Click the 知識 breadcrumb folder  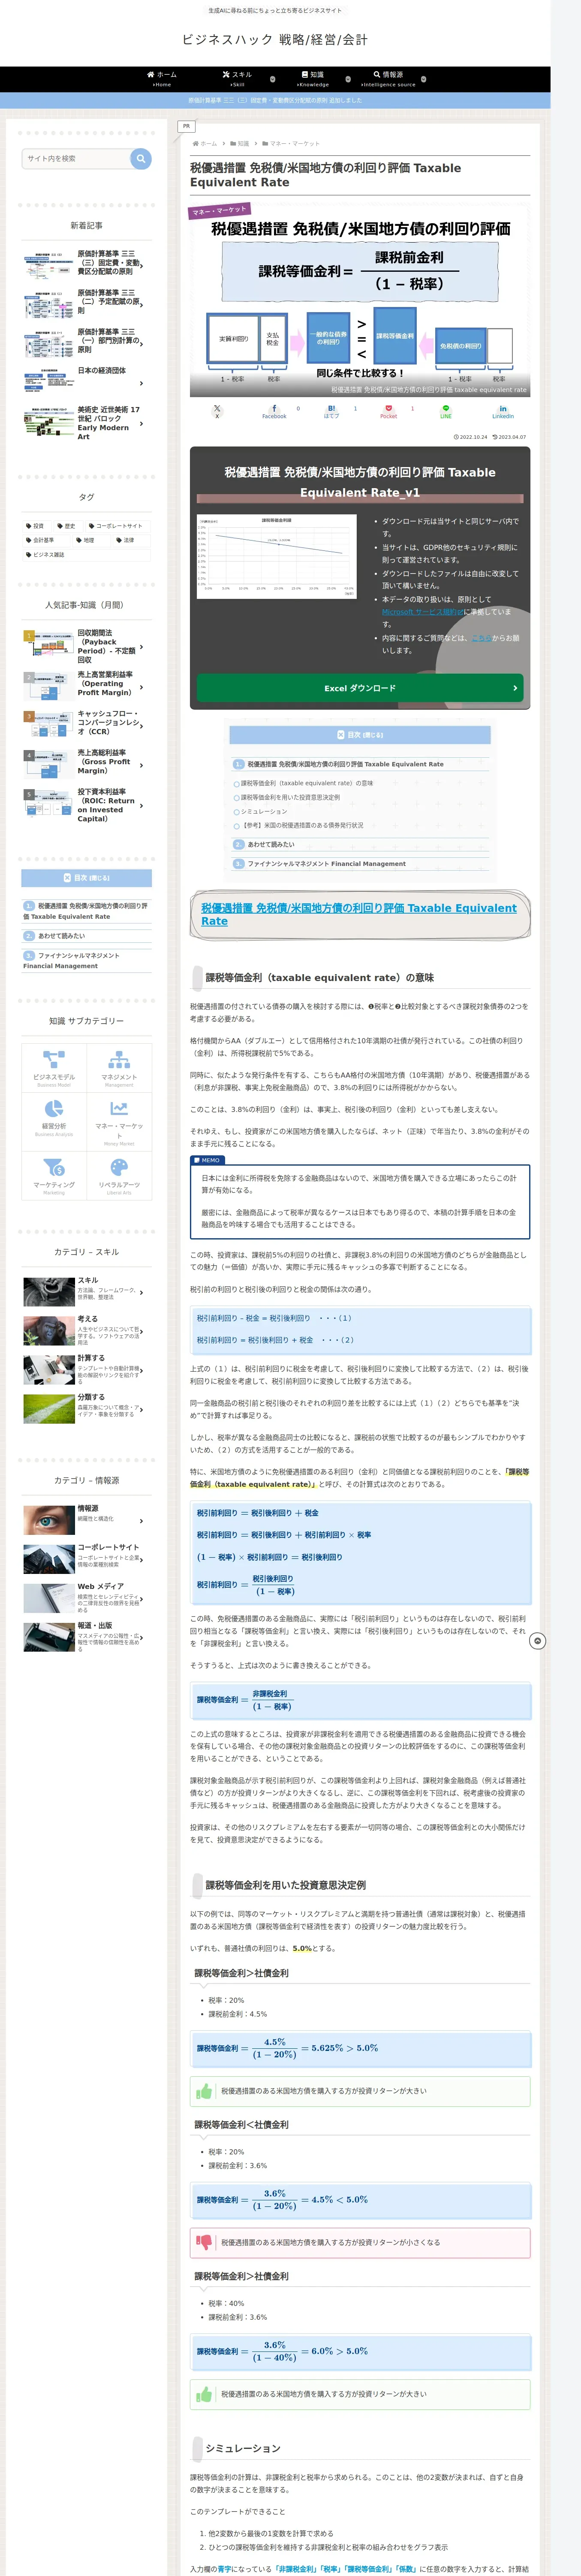[241, 144]
